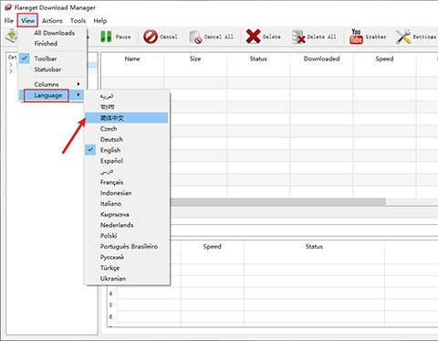
Task: Click the green Pause toolbar icon
Action: (x=106, y=37)
